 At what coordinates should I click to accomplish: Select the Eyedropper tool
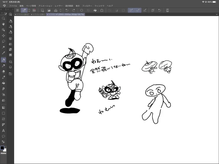4,53
